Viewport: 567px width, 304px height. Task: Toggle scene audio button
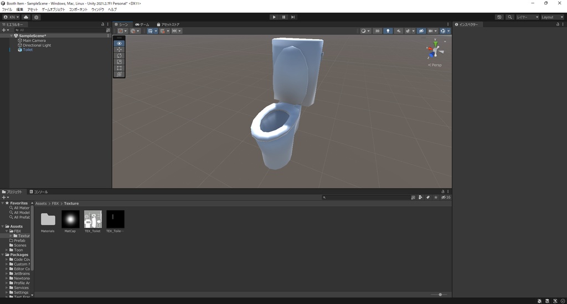(x=399, y=31)
